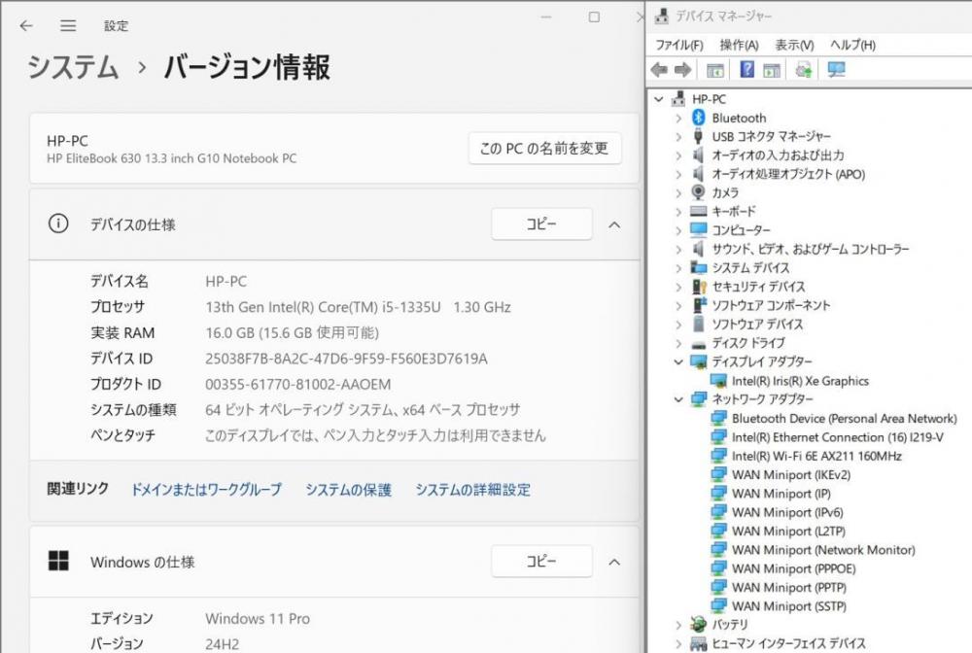Click the edition value Windows 11 Pro
The height and width of the screenshot is (653, 972).
(258, 618)
